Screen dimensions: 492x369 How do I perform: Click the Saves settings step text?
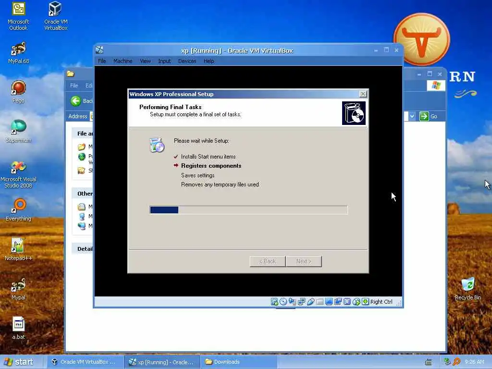(x=197, y=175)
